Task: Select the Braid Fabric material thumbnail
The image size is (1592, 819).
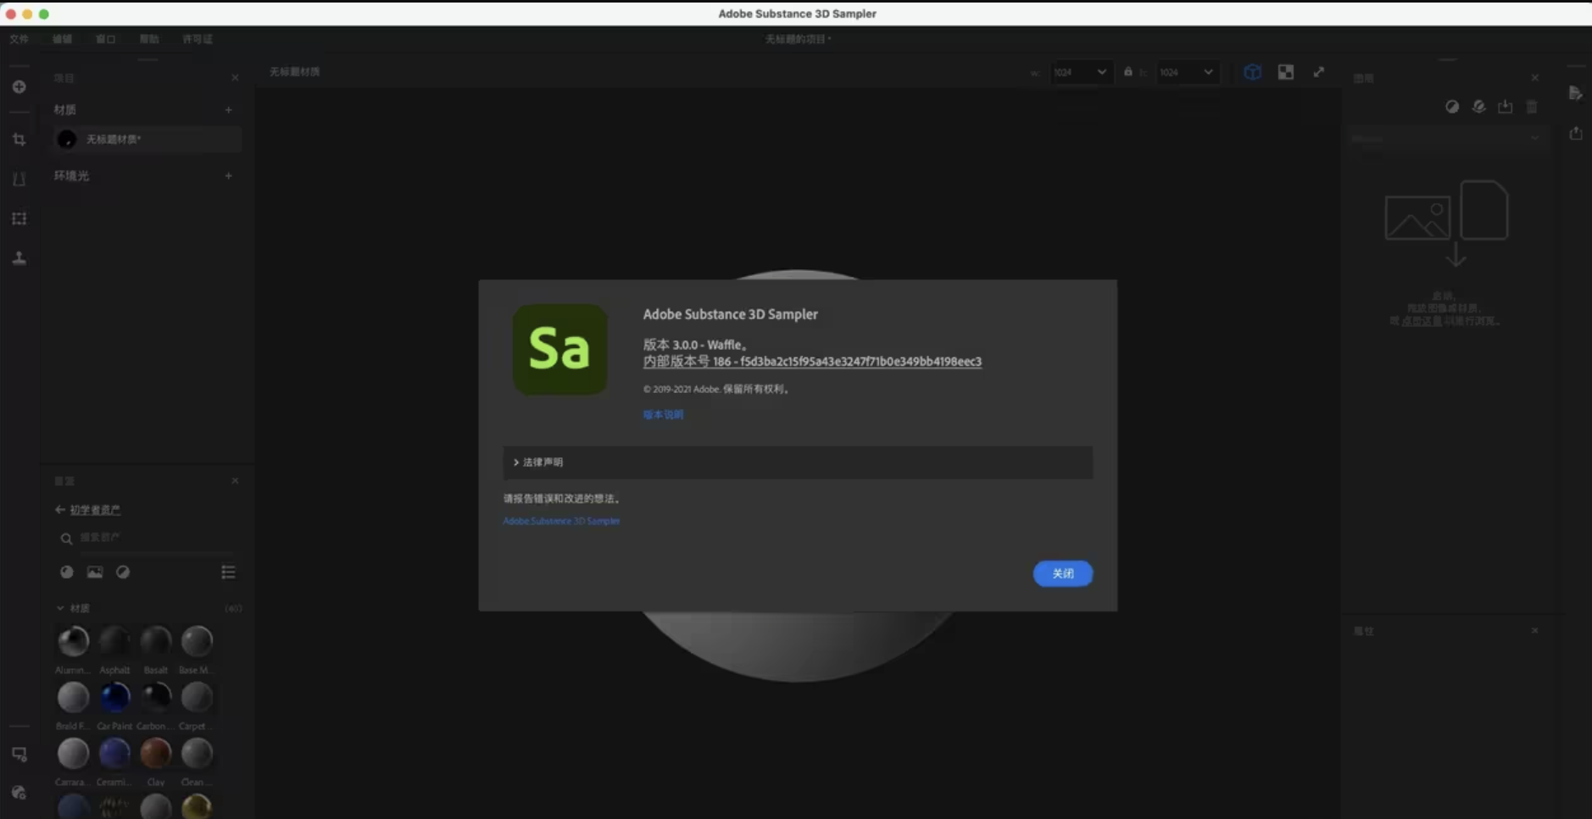Action: point(73,697)
